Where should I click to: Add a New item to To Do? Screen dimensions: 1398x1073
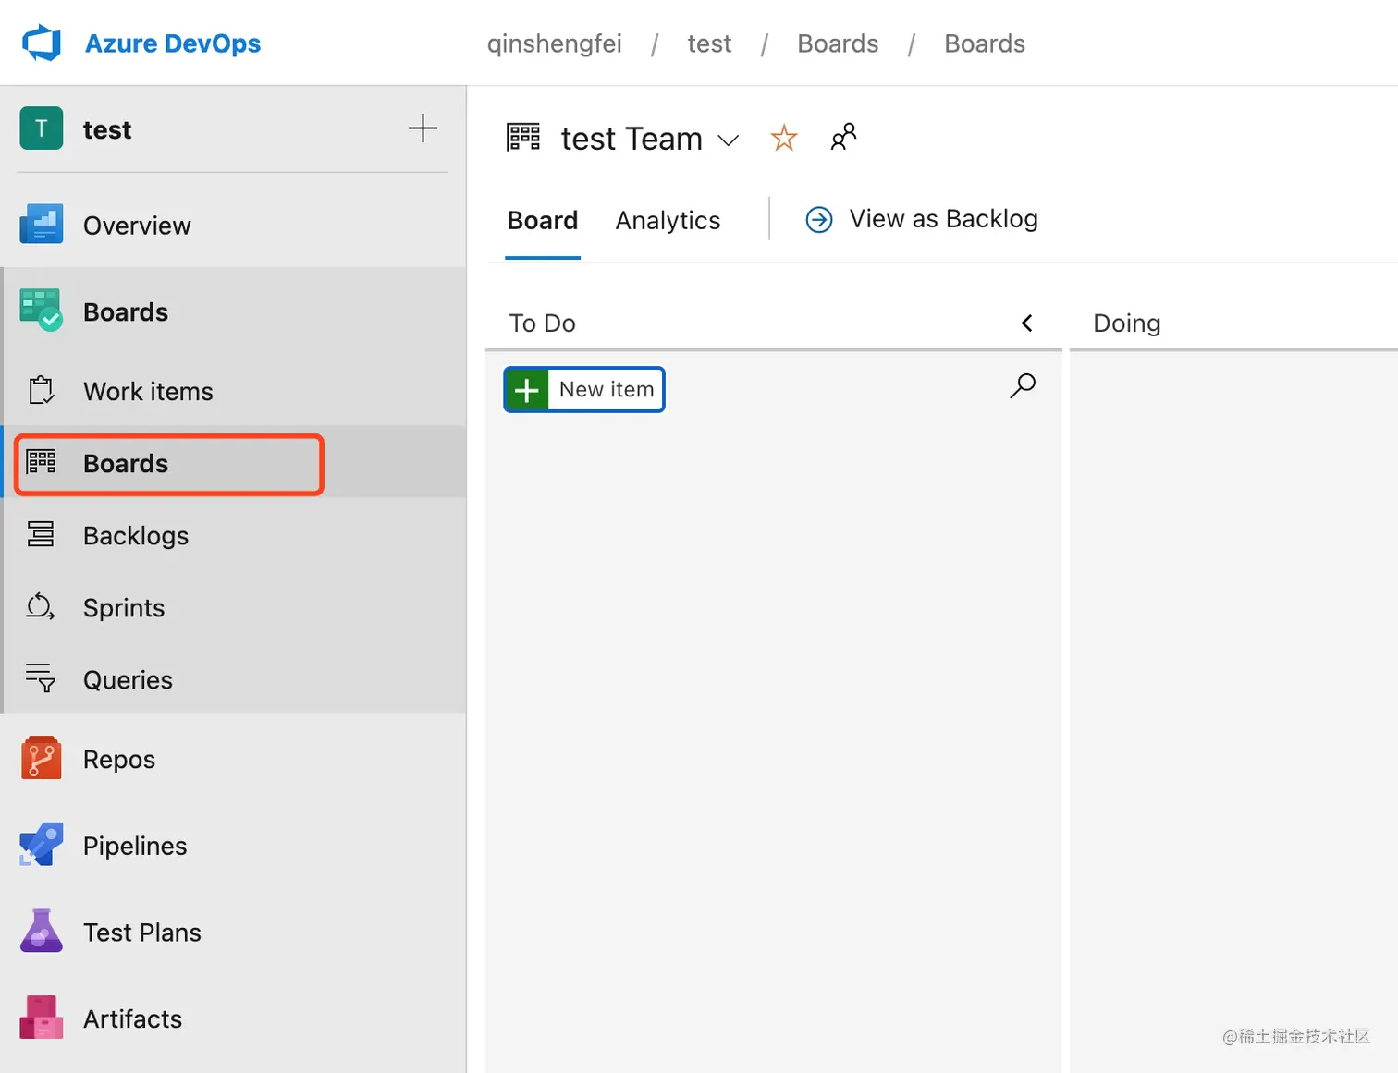[584, 390]
